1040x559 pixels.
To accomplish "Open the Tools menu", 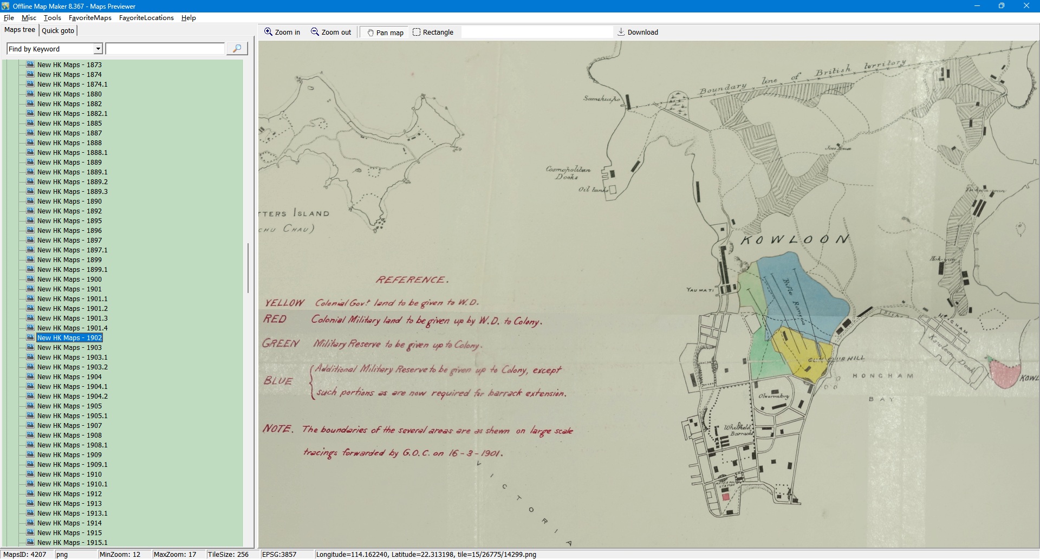I will (52, 18).
